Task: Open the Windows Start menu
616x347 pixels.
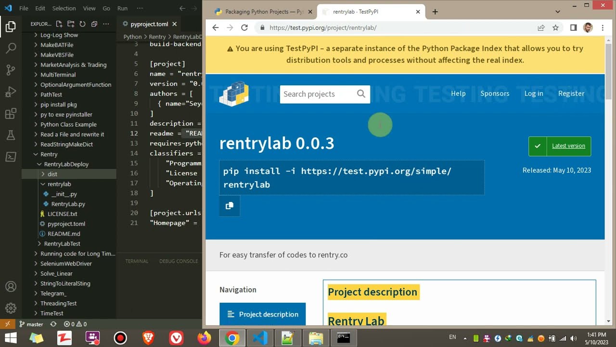Action: (x=11, y=338)
